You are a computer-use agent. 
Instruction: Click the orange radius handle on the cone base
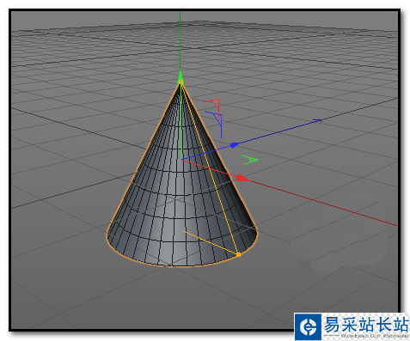click(238, 254)
